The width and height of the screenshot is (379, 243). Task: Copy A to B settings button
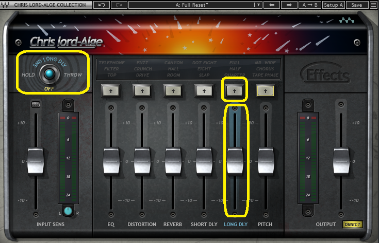pyautogui.click(x=310, y=5)
